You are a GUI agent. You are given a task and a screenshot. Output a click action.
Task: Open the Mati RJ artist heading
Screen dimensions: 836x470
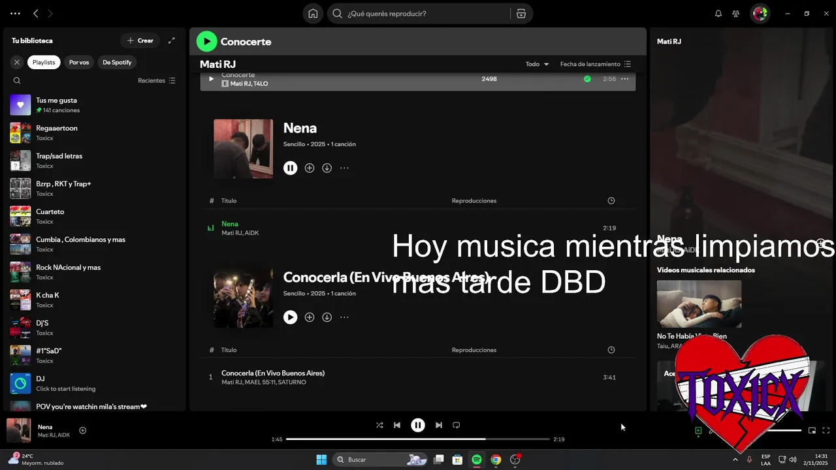pyautogui.click(x=217, y=64)
